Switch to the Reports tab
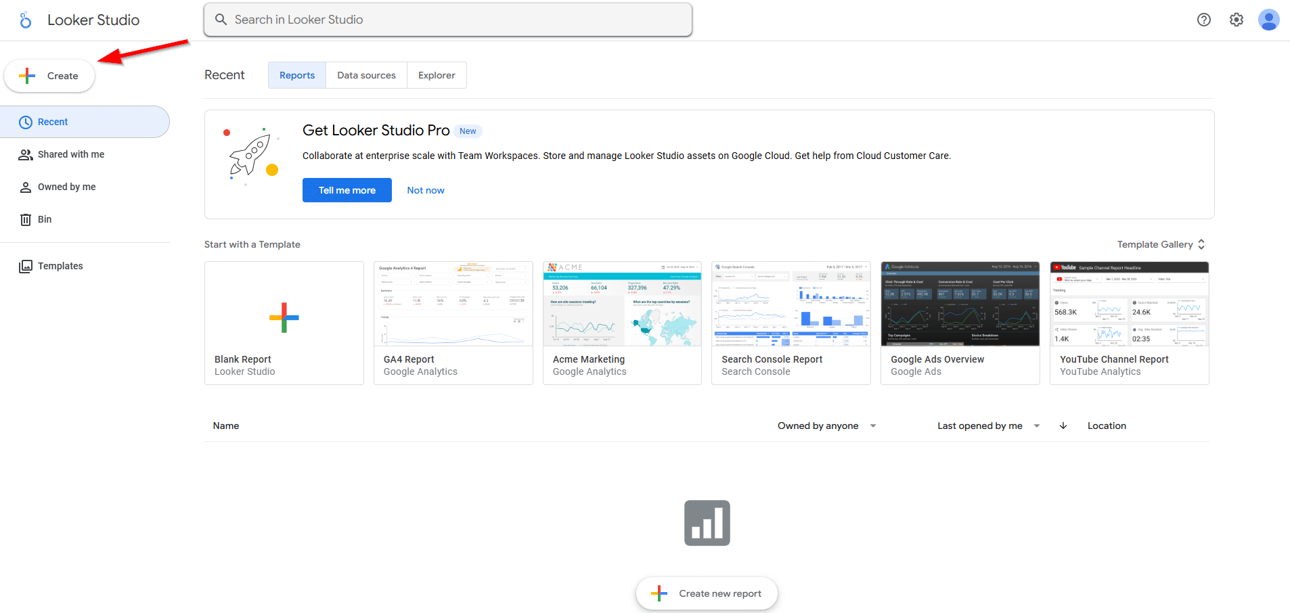This screenshot has width=1290, height=613. tap(297, 75)
